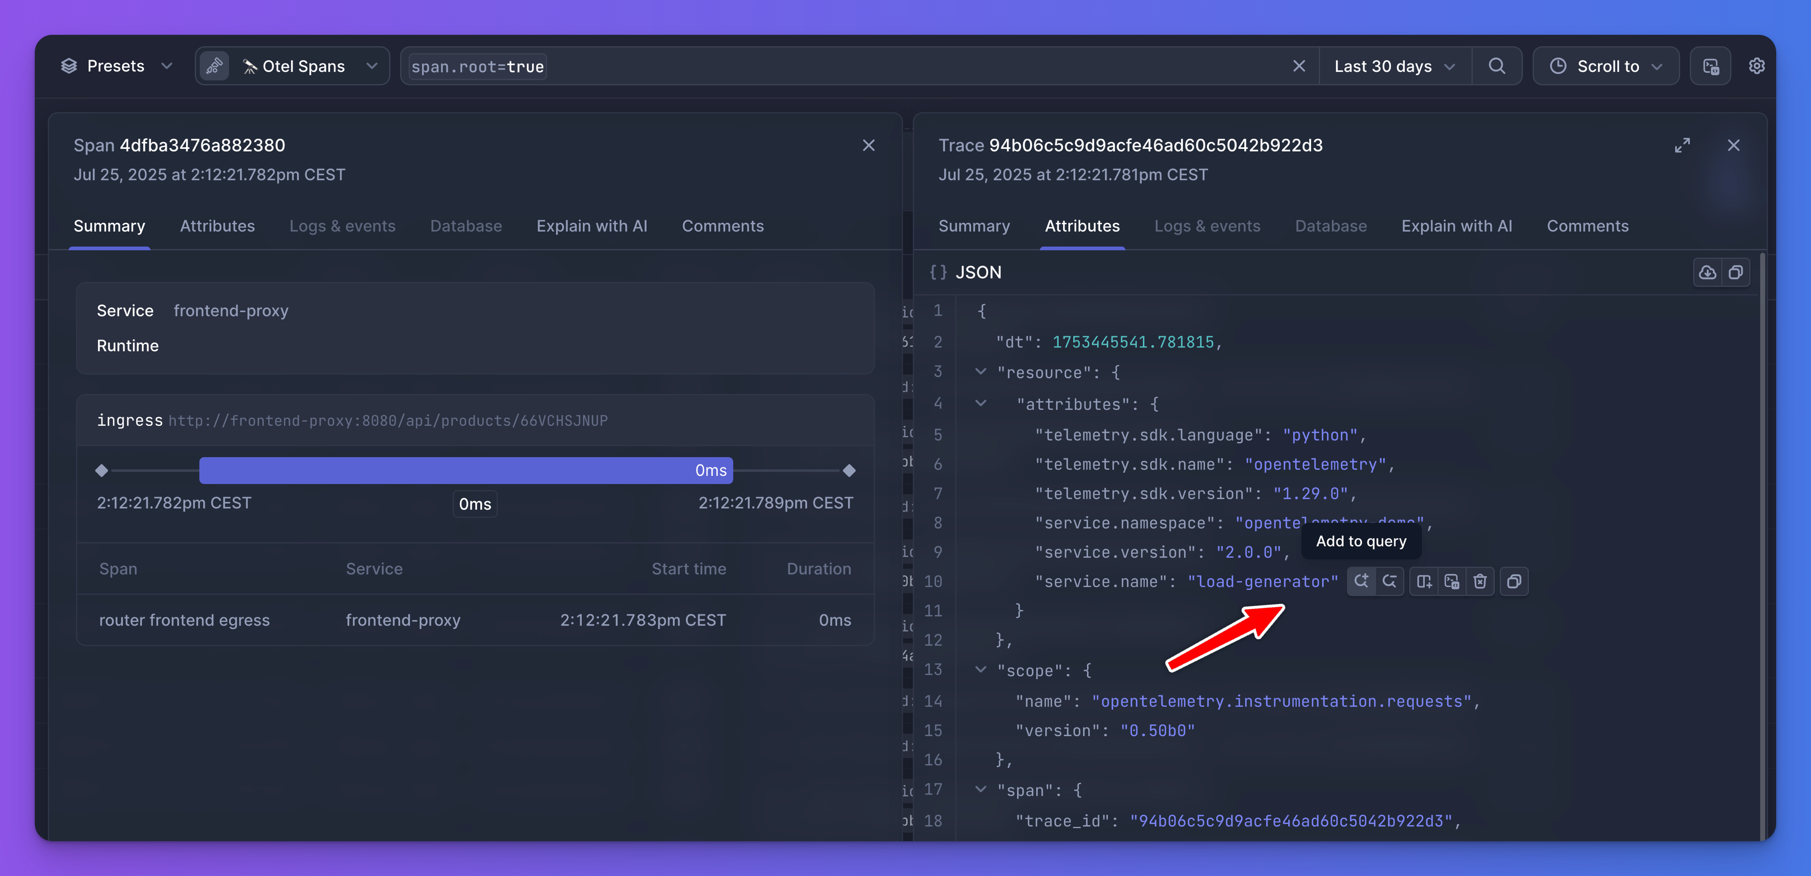Click the "0.50b0" scope version value
The height and width of the screenshot is (876, 1811).
coord(1157,731)
